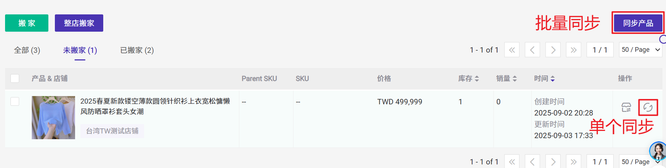Open the top 50 / Page dropdown
Image resolution: width=666 pixels, height=168 pixels.
coord(641,50)
